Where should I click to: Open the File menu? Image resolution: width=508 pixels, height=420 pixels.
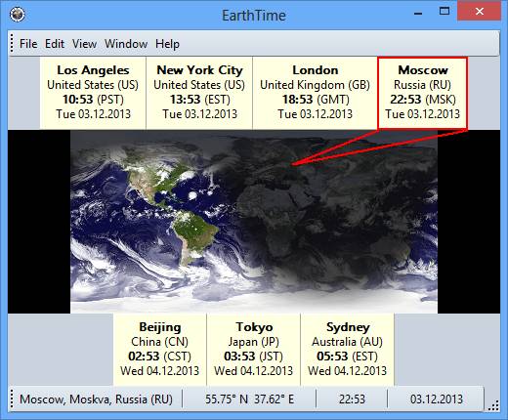28,44
